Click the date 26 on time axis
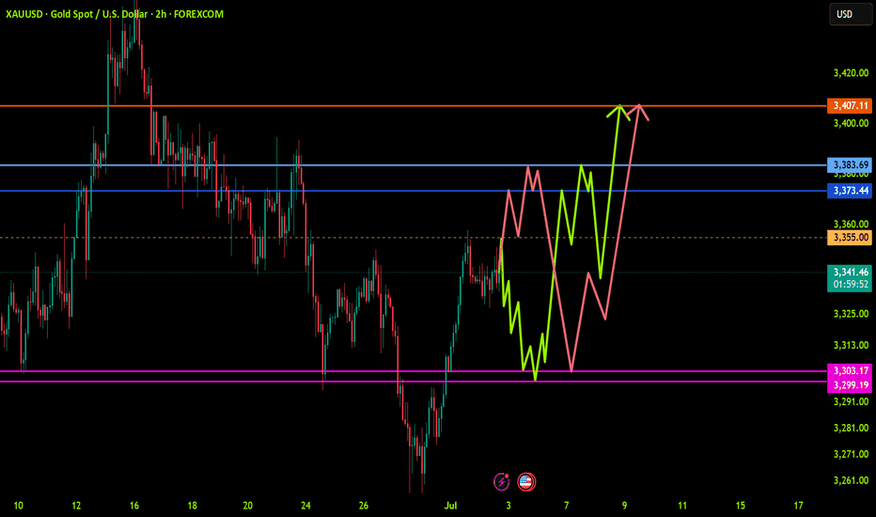This screenshot has width=876, height=517. click(x=364, y=506)
